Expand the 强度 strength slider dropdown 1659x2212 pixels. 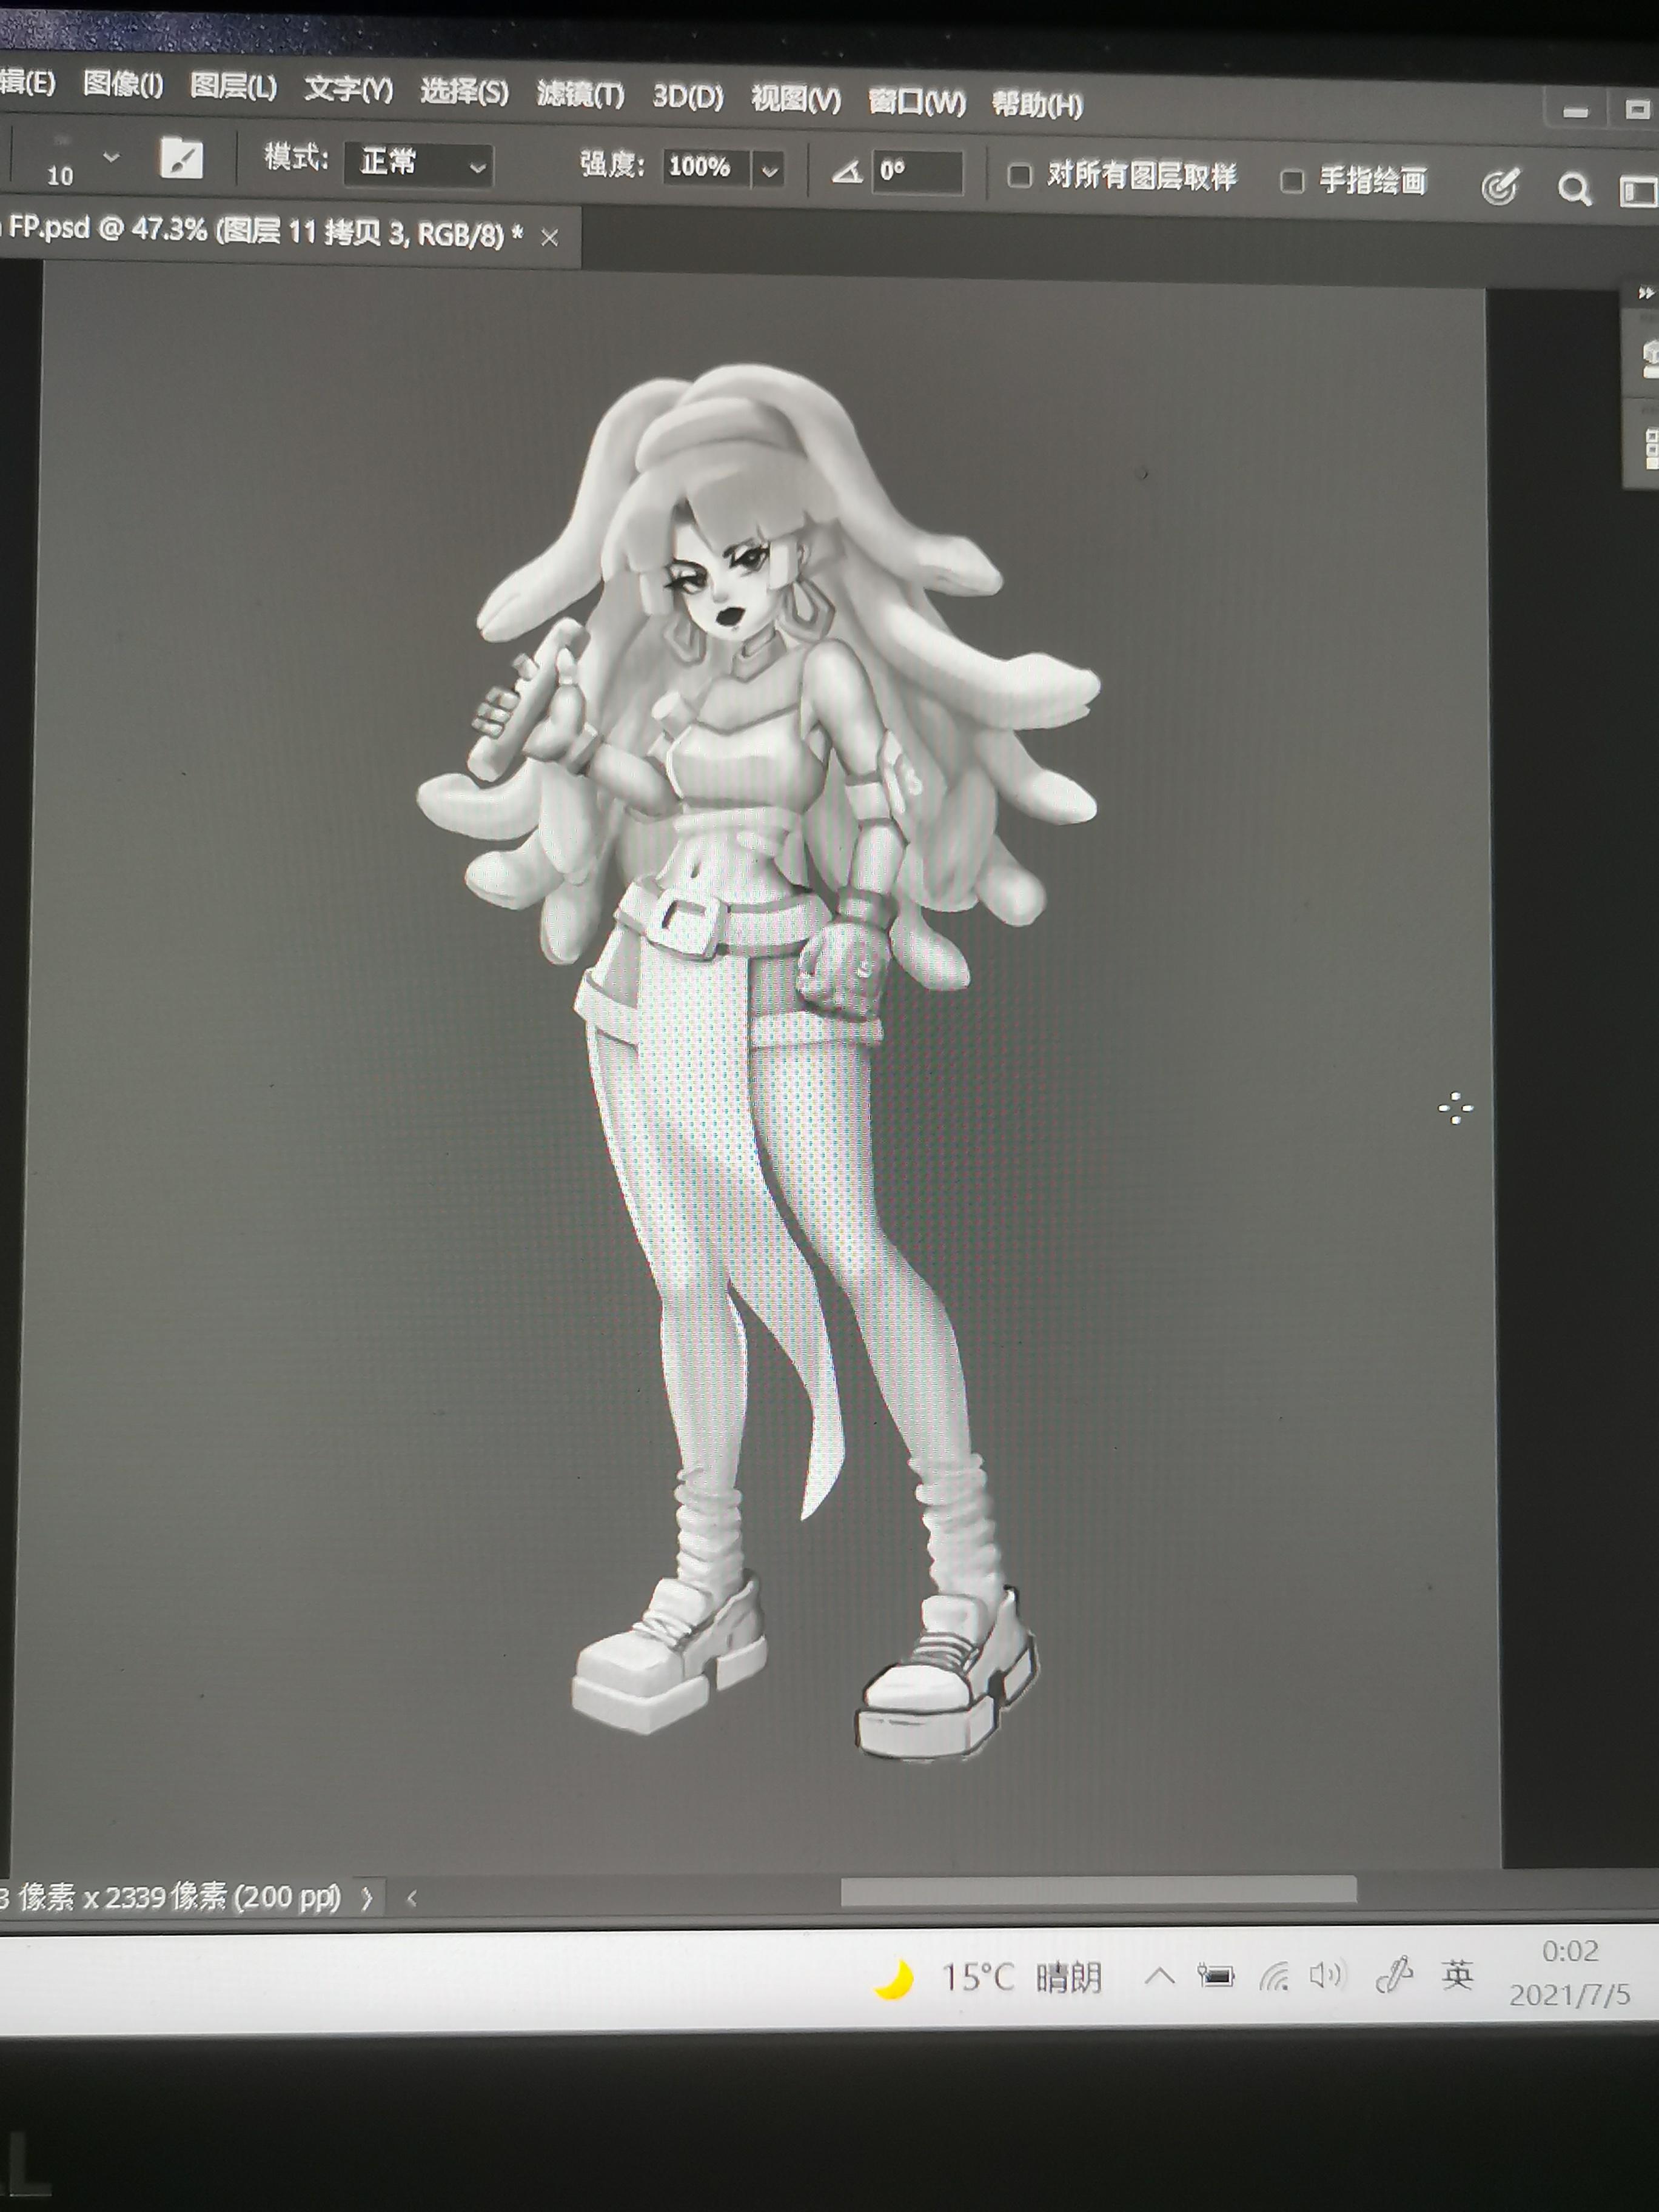770,170
